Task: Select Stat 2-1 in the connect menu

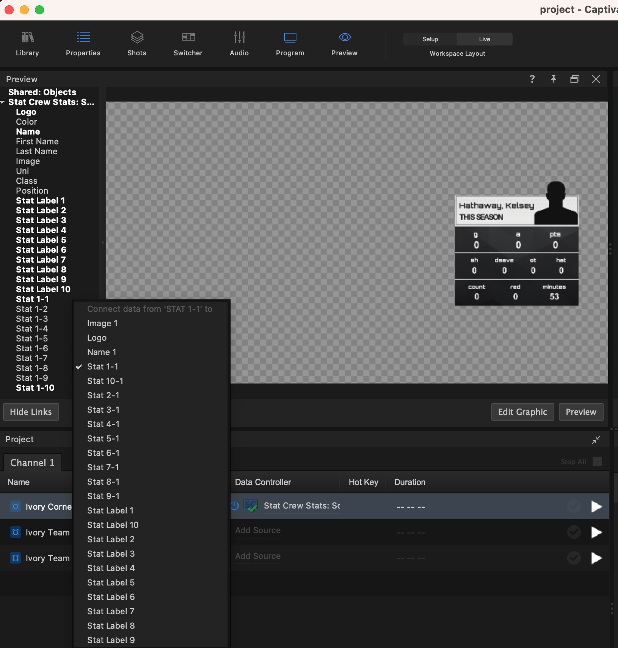Action: click(103, 395)
